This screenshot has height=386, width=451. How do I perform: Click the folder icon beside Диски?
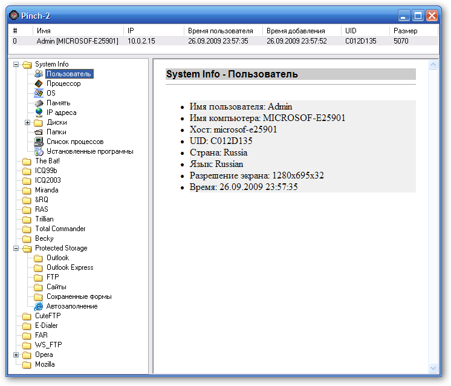coord(38,123)
